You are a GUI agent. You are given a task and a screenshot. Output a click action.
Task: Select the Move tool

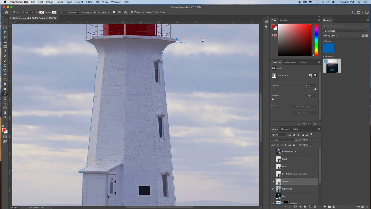pyautogui.click(x=5, y=23)
